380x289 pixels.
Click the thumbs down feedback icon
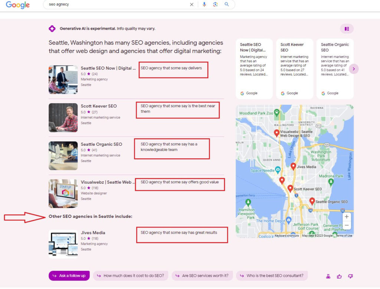tap(350, 276)
